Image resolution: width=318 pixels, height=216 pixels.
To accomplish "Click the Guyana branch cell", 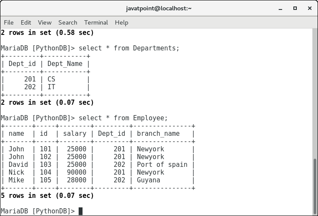I will (149, 180).
